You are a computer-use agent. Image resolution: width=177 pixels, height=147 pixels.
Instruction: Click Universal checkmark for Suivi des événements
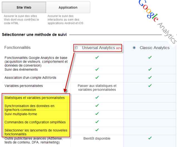tap(97, 69)
